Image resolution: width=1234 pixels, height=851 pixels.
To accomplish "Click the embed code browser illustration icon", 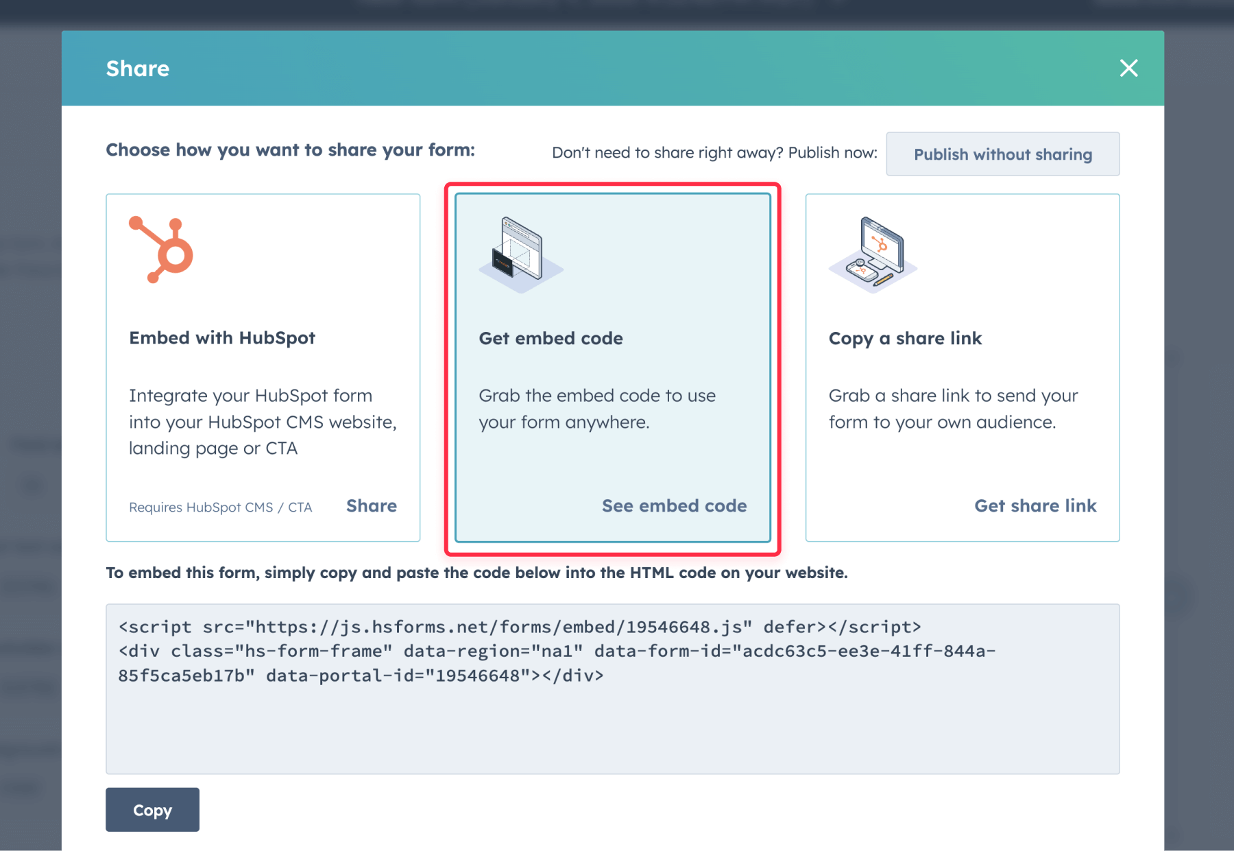I will 521,255.
